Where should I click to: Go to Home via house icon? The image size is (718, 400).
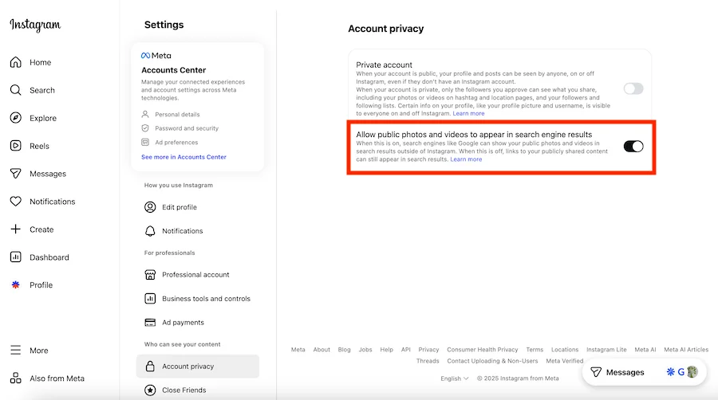pos(16,62)
